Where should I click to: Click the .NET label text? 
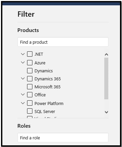[39, 54]
